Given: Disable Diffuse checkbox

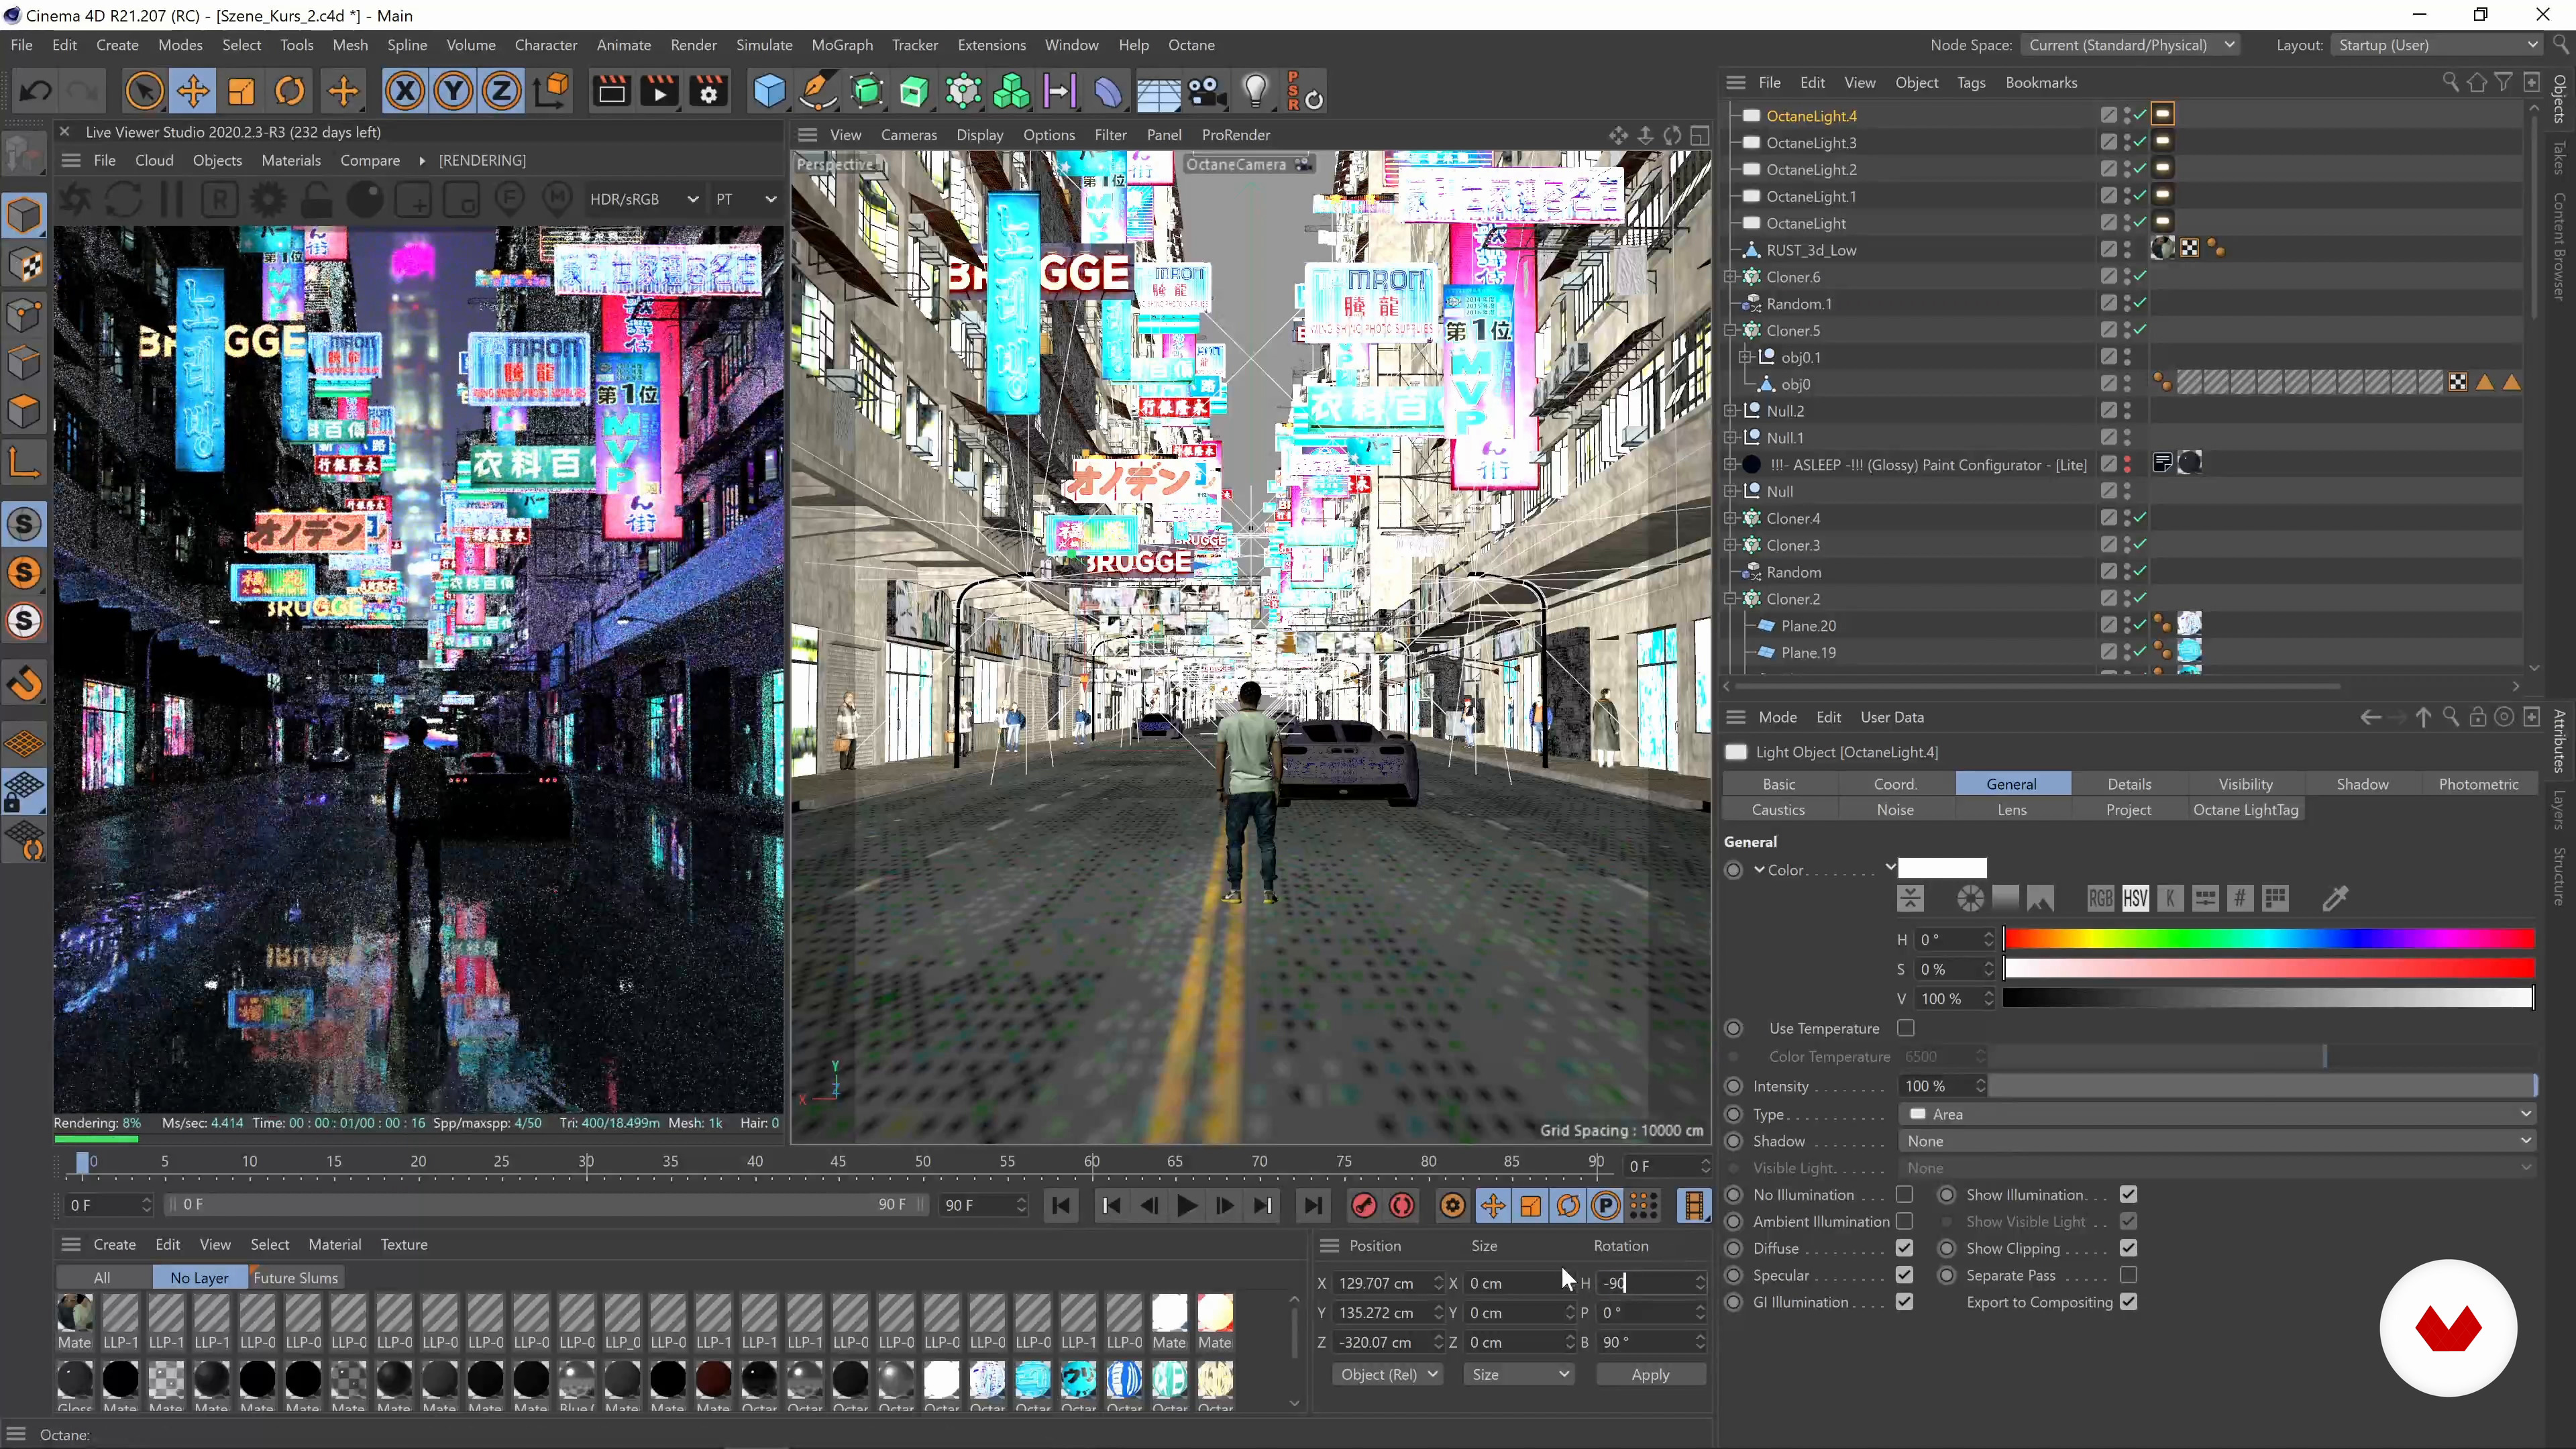Looking at the screenshot, I should point(1905,1248).
